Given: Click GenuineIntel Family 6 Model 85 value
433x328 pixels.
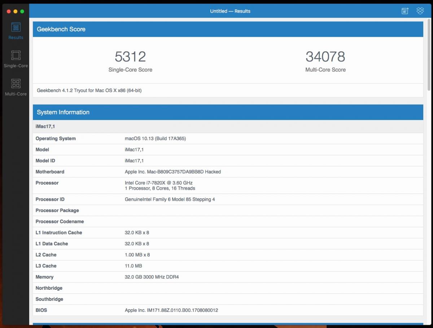Looking at the screenshot, I should click(170, 199).
